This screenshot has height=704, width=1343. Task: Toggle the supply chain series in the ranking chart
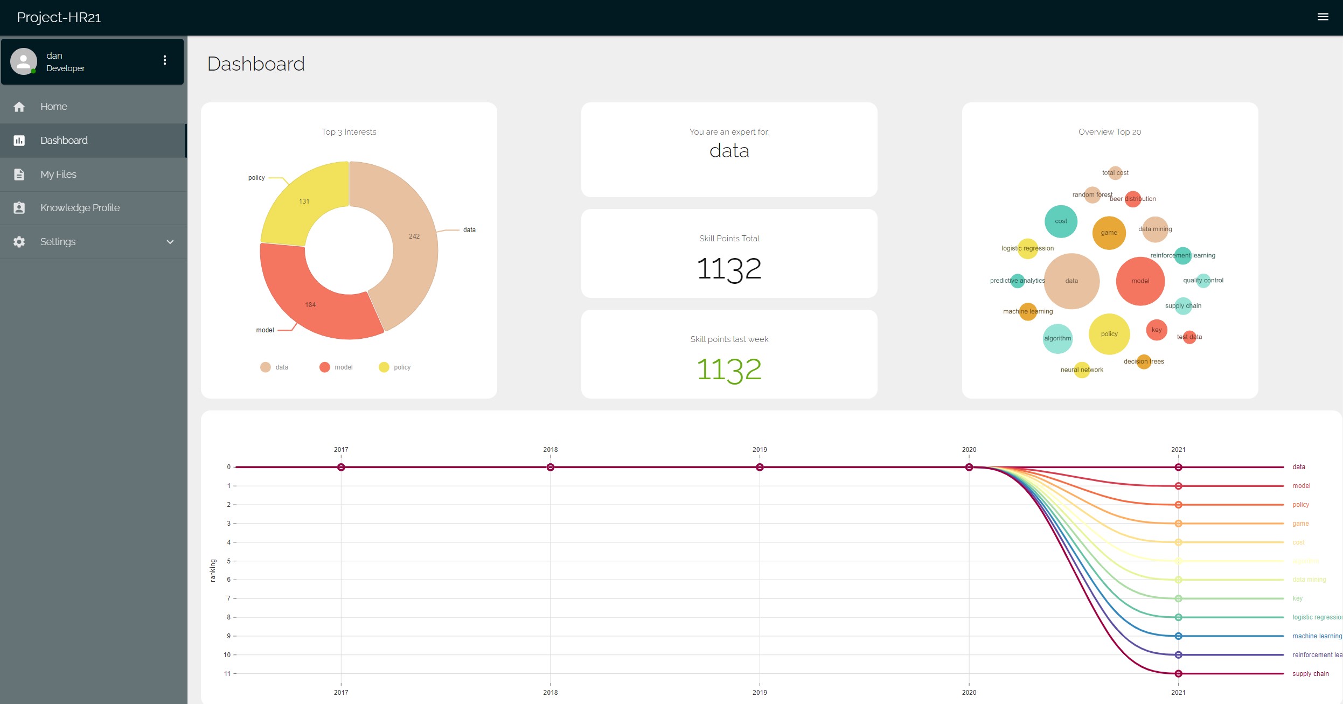(x=1311, y=673)
